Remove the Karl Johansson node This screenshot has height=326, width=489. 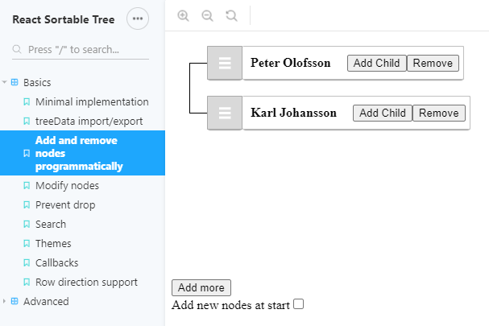[439, 113]
